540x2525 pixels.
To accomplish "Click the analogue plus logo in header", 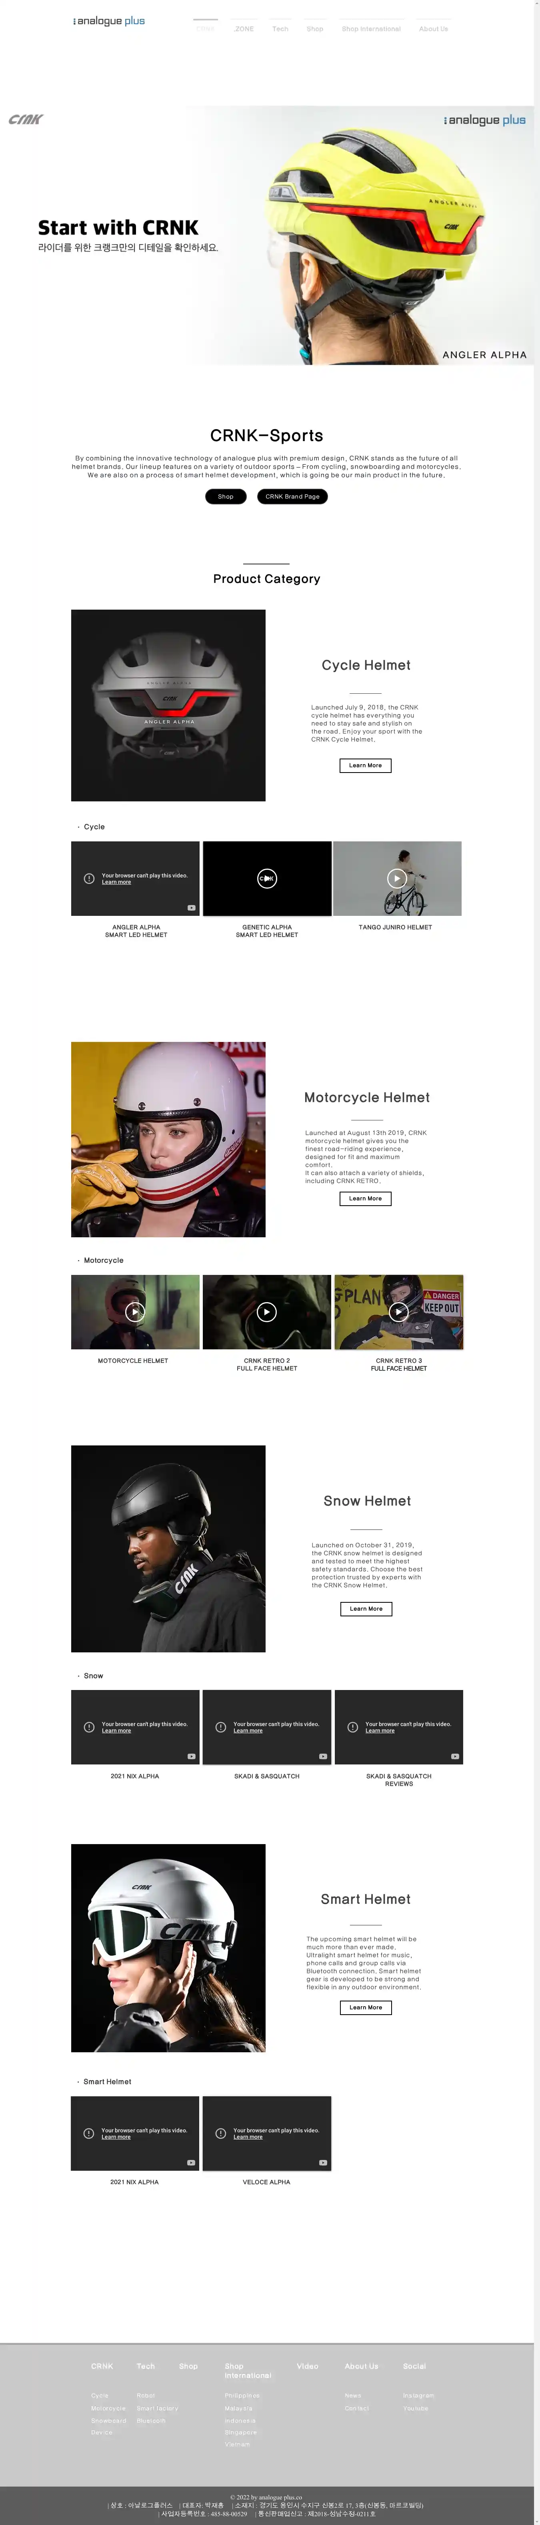I will coord(109,20).
